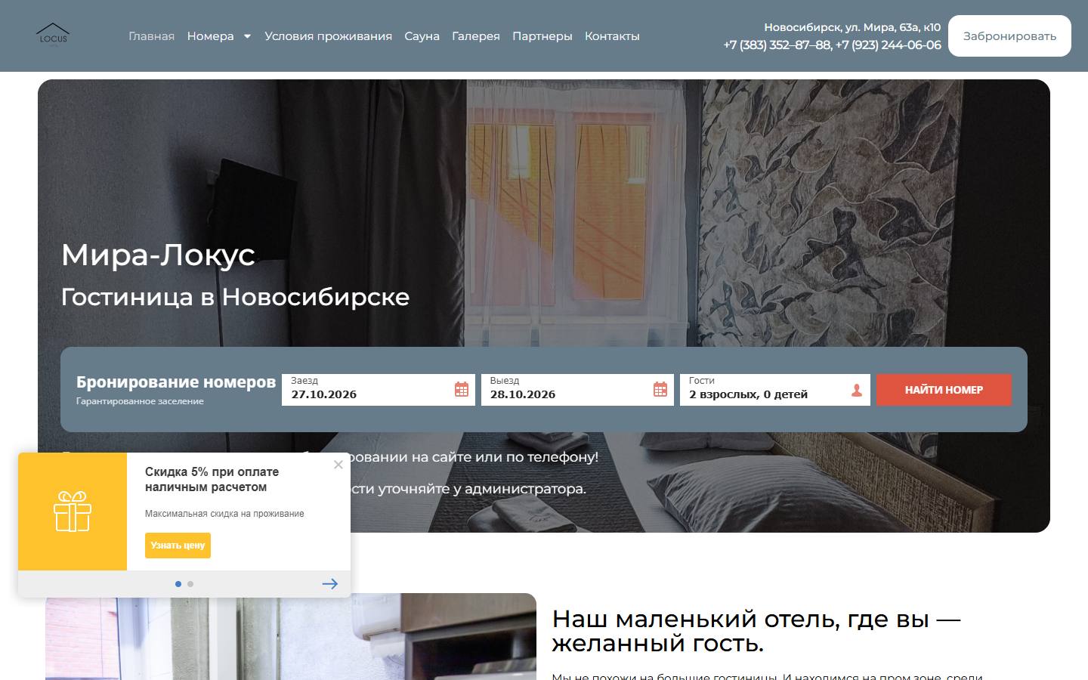
Task: Open the Галерея menu item
Action: 476,36
